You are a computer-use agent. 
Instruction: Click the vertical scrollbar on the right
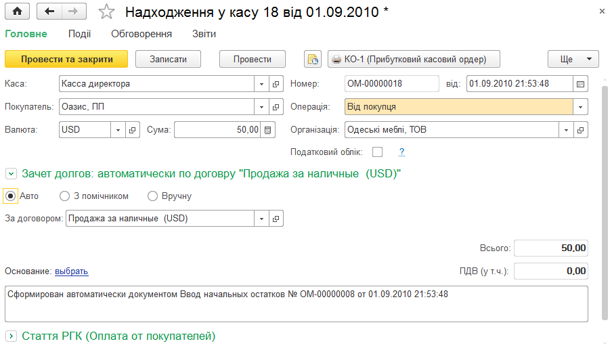(605, 203)
